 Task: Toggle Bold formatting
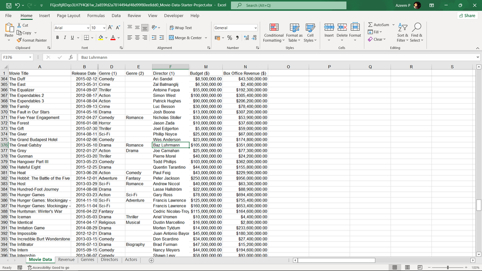click(x=57, y=38)
